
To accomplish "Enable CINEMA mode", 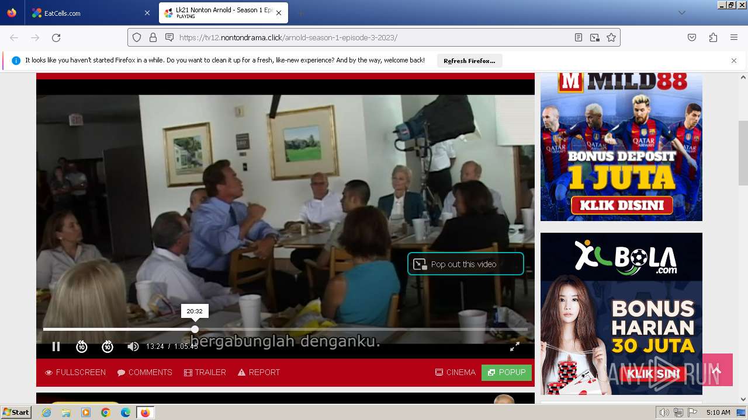I will 455,372.
